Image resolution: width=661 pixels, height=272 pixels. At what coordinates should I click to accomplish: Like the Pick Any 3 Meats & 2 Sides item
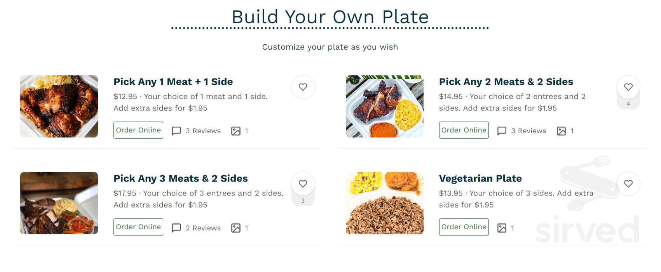click(303, 184)
